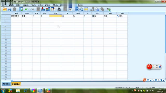Click the 列 cell showing 8

click(x=87, y=16)
